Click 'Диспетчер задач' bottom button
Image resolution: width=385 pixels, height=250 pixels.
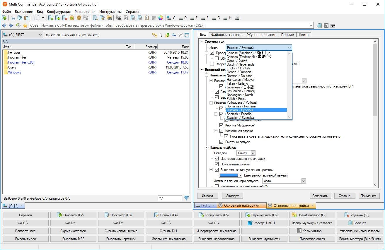(312, 239)
